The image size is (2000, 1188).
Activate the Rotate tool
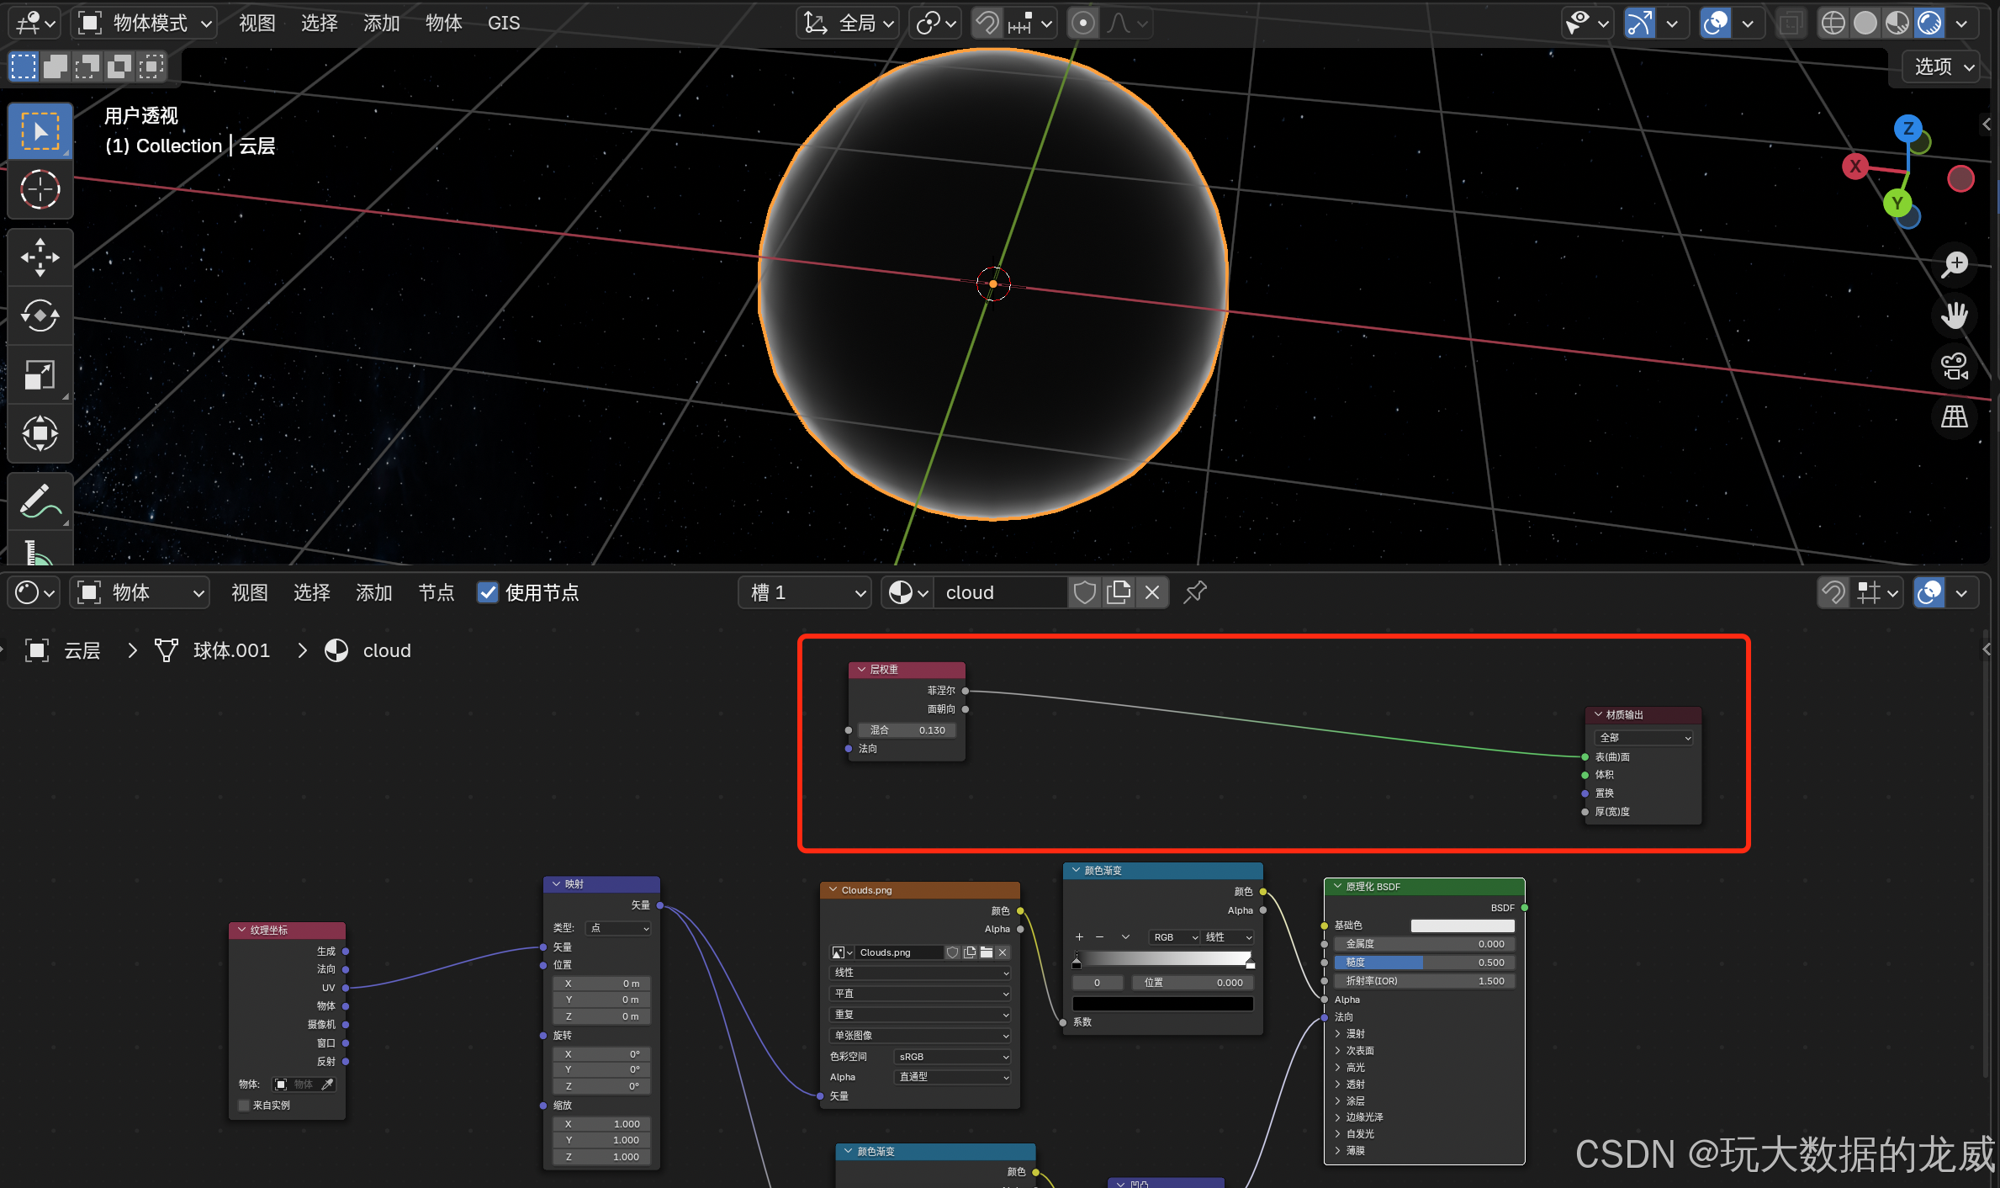[40, 316]
